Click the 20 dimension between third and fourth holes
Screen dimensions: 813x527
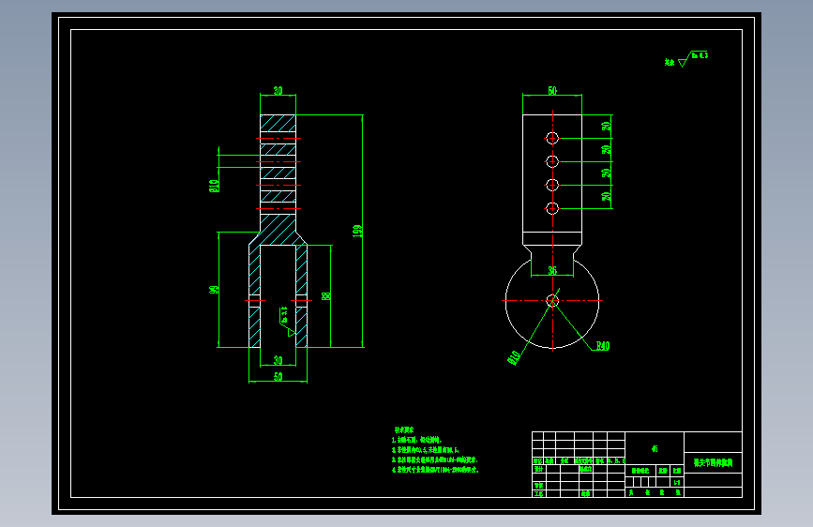606,196
